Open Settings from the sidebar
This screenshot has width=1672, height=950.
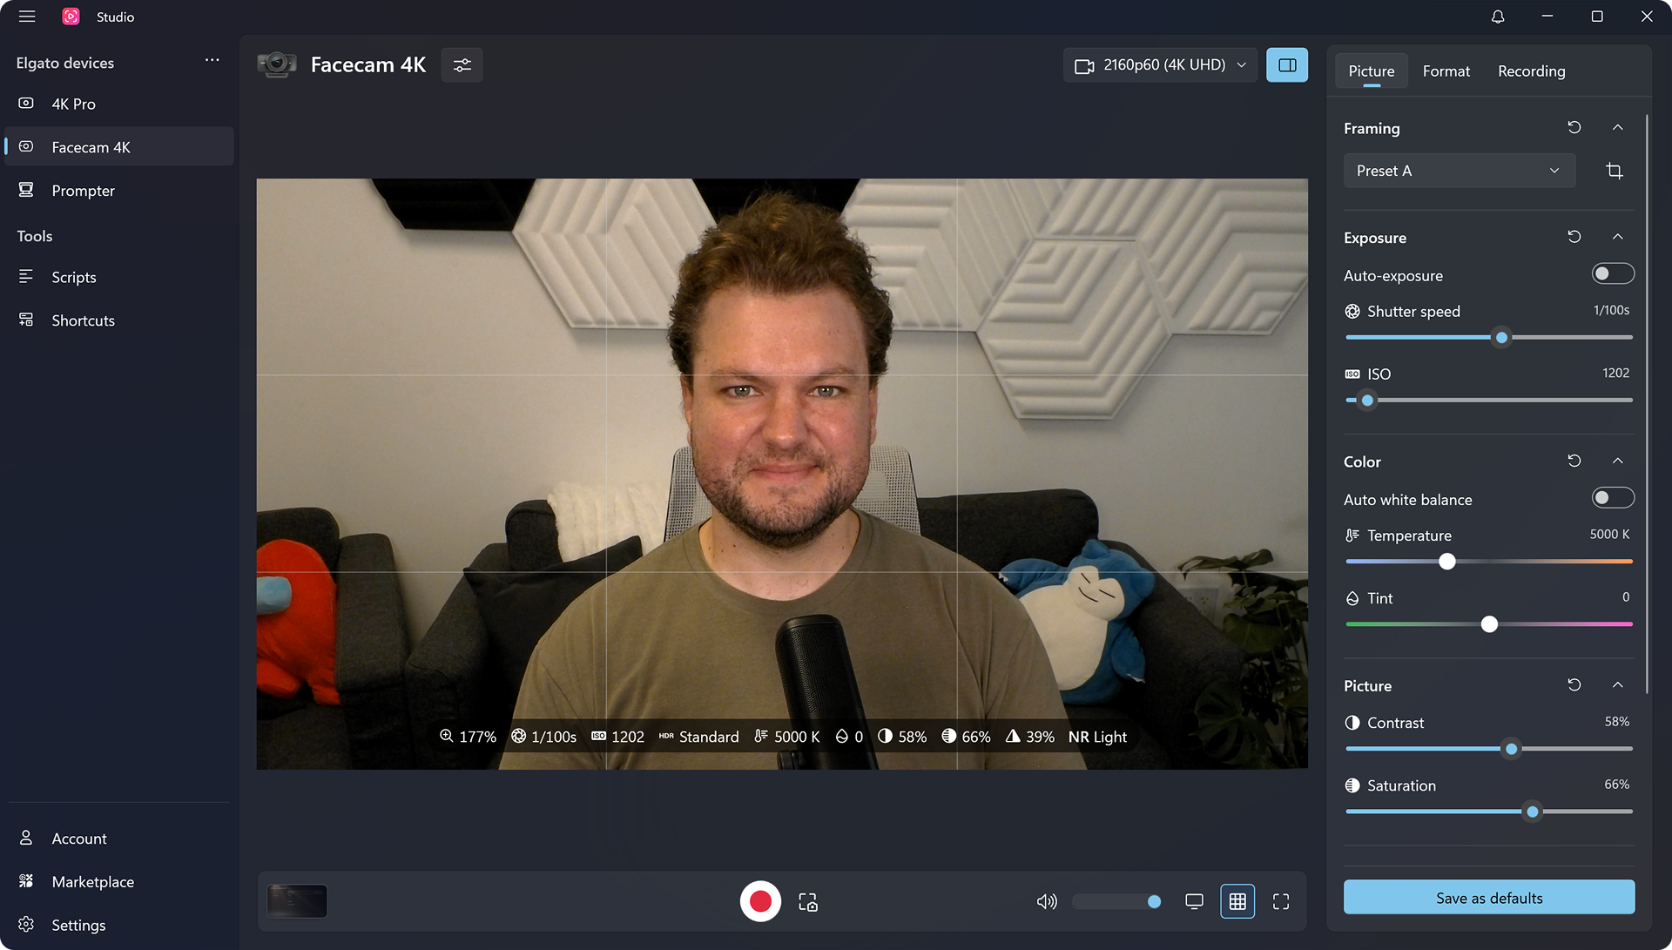(x=119, y=925)
